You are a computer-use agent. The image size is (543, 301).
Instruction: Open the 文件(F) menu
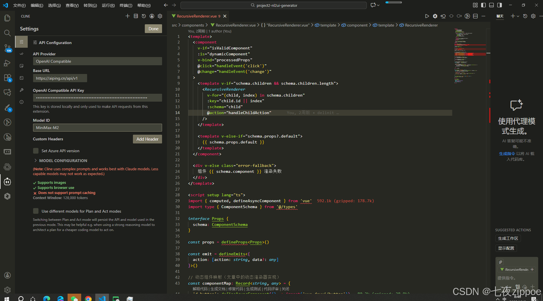(20, 6)
